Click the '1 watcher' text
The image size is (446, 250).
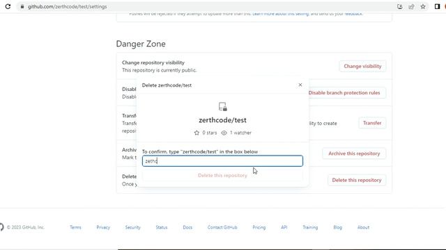point(240,133)
